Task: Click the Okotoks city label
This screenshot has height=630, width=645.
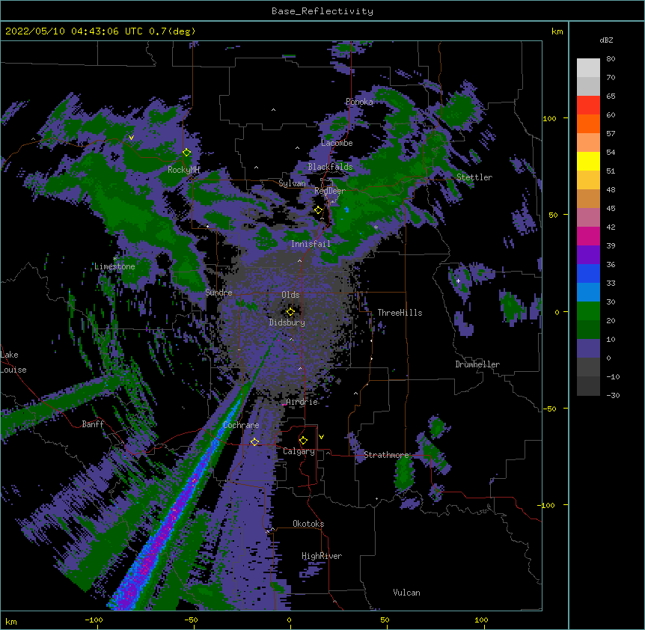Action: click(308, 524)
